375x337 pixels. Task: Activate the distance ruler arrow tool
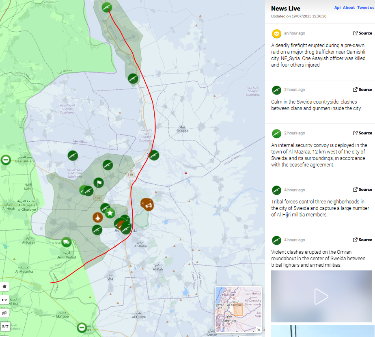tap(4, 300)
